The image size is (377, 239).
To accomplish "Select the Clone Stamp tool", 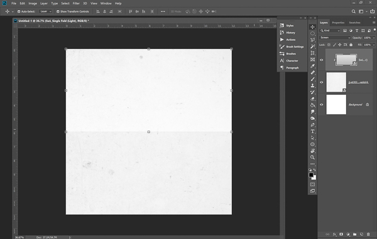I will click(x=312, y=86).
